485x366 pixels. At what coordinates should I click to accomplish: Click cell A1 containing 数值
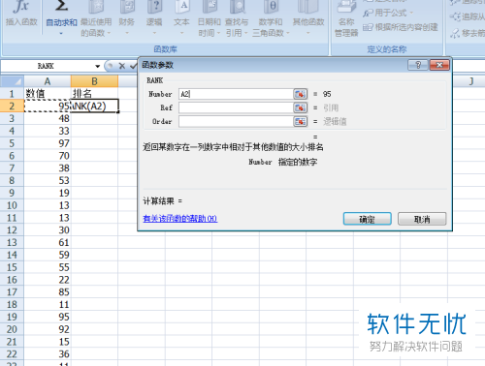48,94
